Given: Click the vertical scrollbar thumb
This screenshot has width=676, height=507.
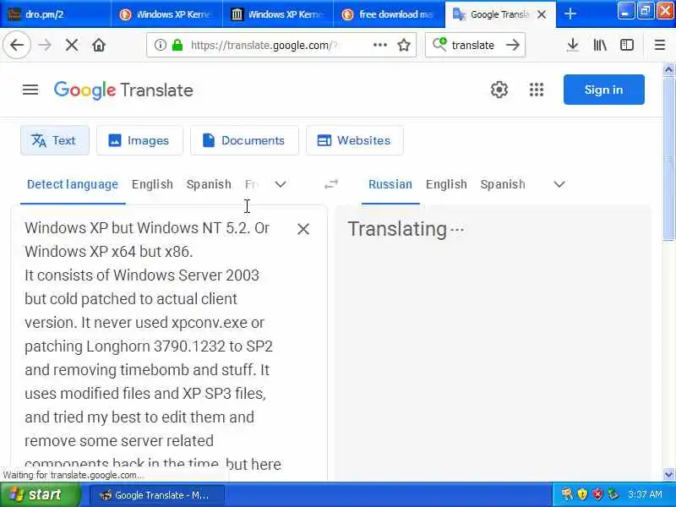Looking at the screenshot, I should point(668,158).
